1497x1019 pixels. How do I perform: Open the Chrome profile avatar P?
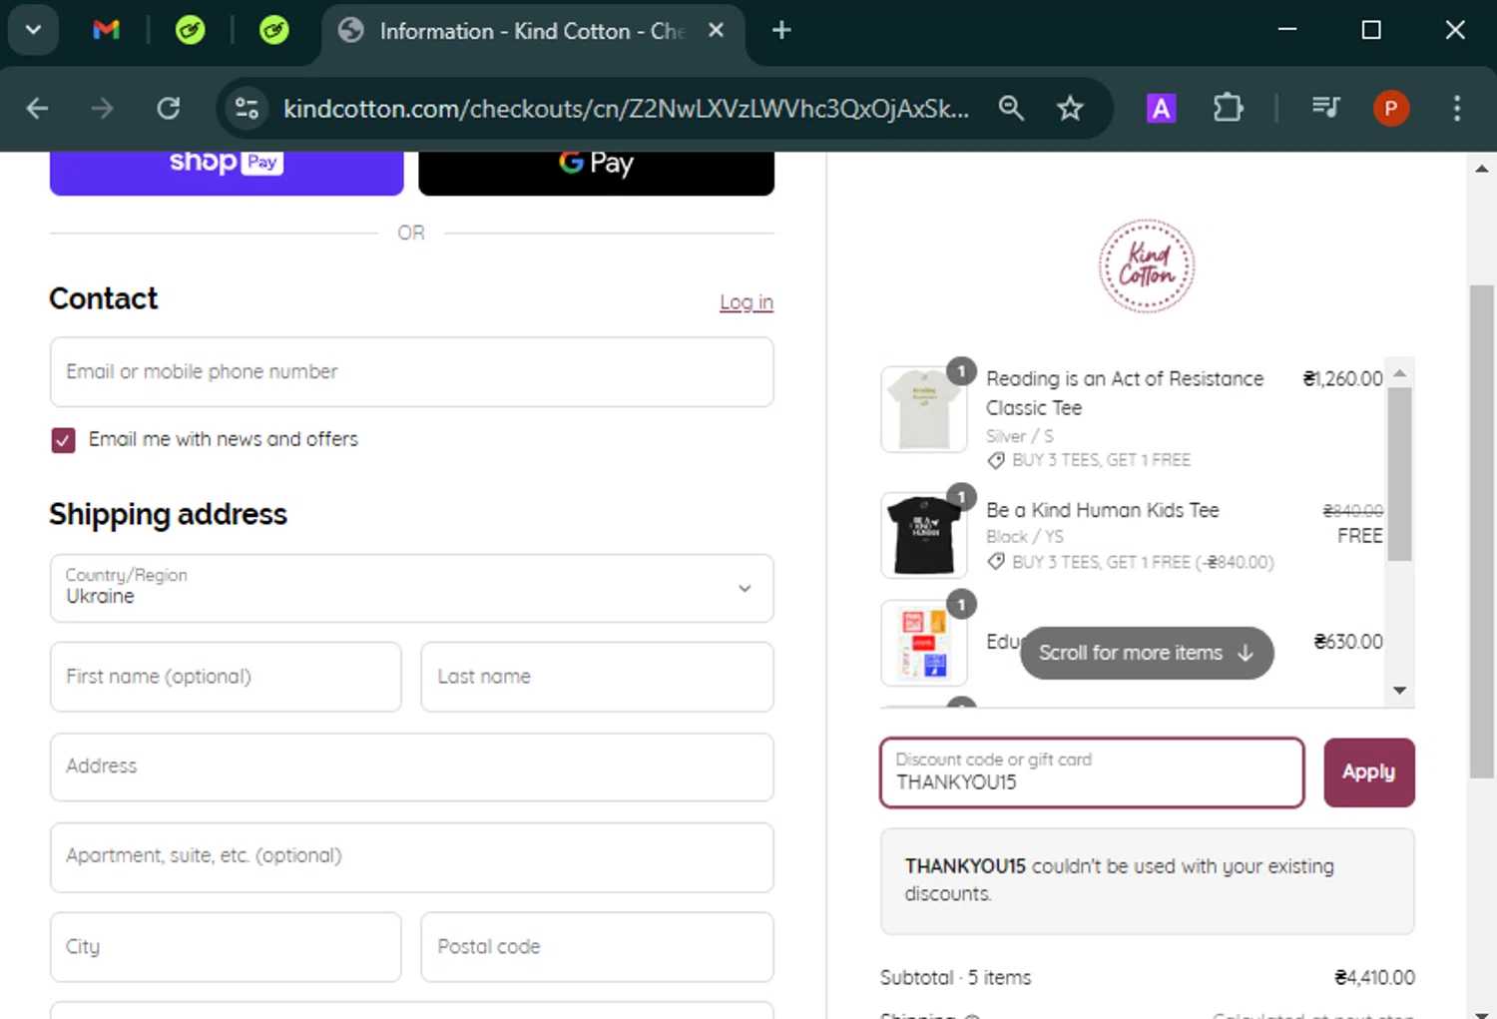[x=1391, y=108]
